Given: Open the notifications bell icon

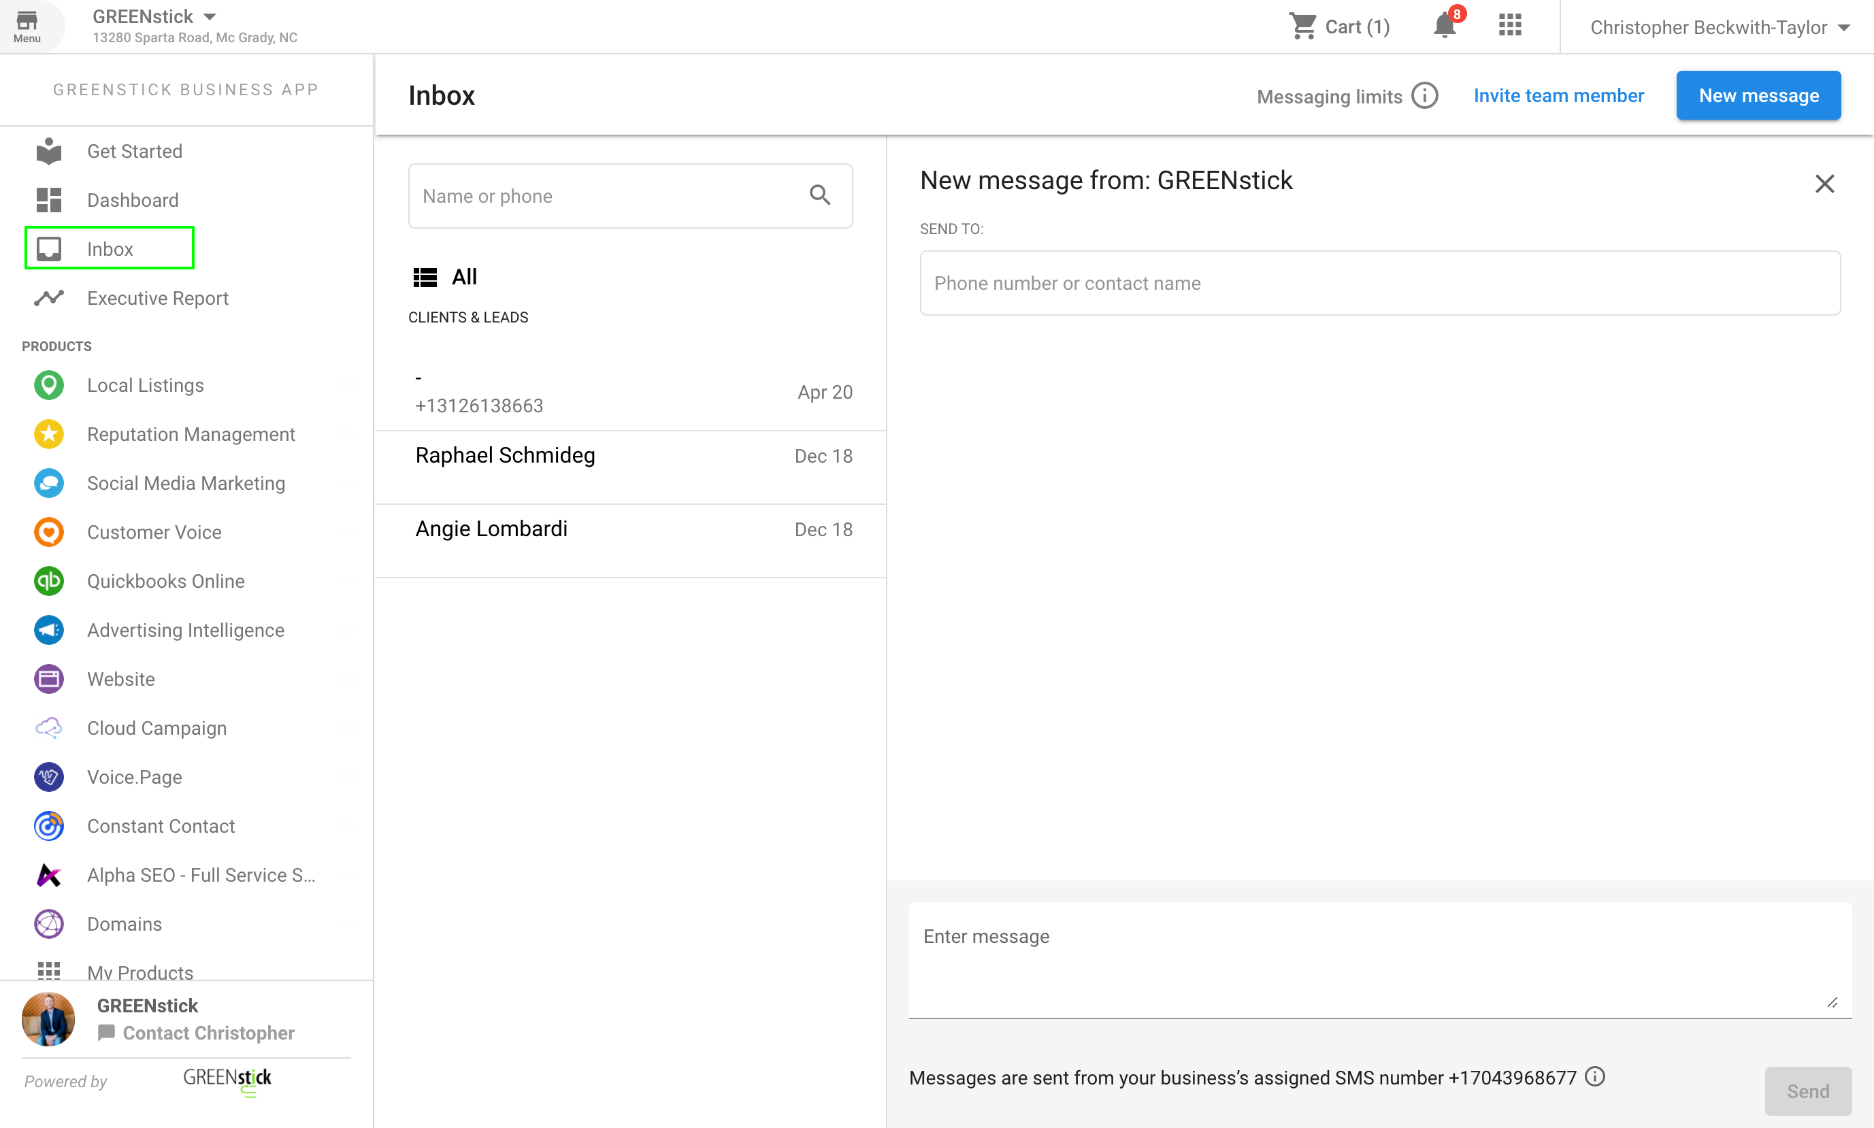Looking at the screenshot, I should point(1444,27).
